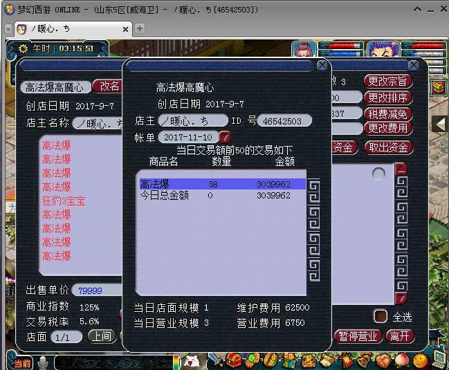449x370 pixels.
Task: Click the ID 号 field 46542503
Action: pyautogui.click(x=284, y=121)
